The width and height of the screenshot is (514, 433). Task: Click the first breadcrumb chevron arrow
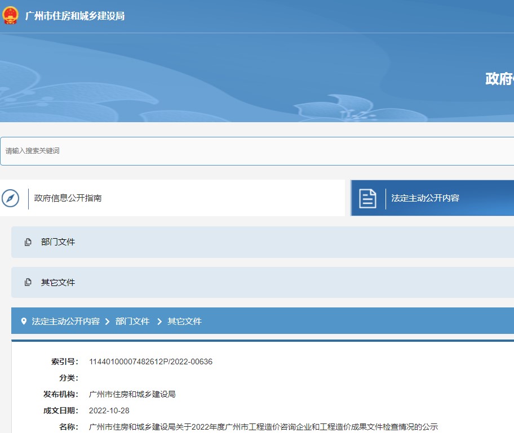coord(107,322)
